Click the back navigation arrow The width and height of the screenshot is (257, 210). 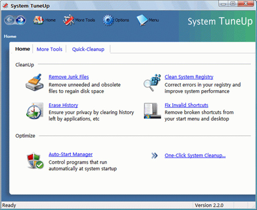9,20
